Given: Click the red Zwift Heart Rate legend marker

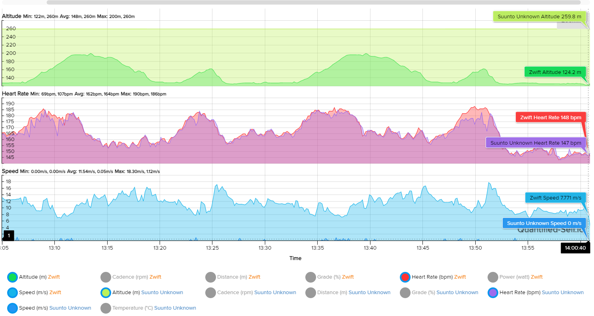Looking at the screenshot, I should tap(406, 277).
